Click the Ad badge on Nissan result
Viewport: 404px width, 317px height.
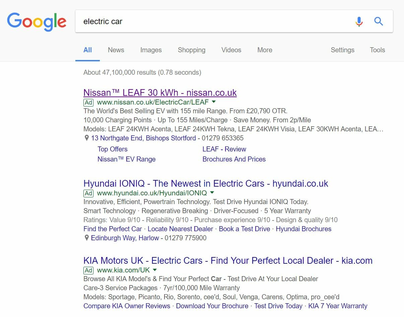click(88, 102)
